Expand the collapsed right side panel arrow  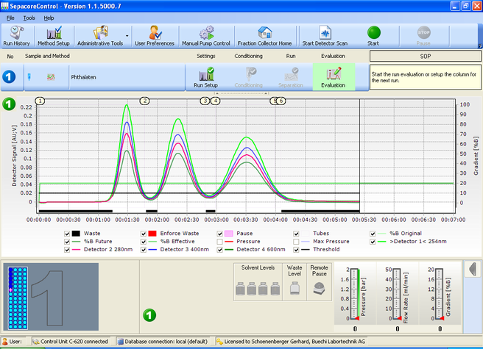point(475,267)
